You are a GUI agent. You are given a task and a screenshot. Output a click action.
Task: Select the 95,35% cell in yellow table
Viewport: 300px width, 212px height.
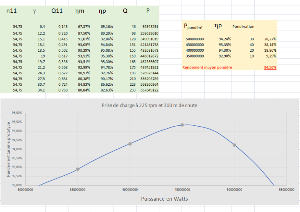tap(225, 44)
